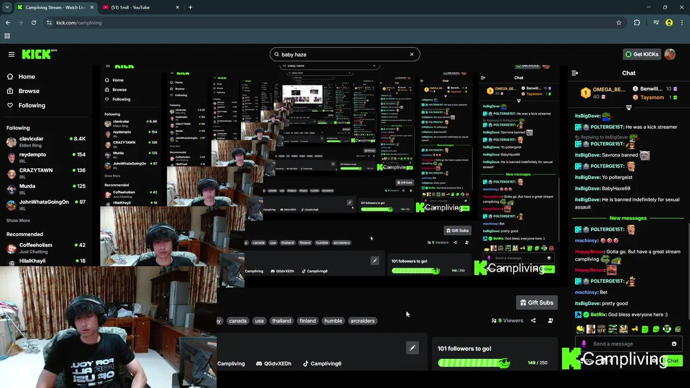Clear the 'baby haze' search with X
690x388 pixels.
click(412, 54)
